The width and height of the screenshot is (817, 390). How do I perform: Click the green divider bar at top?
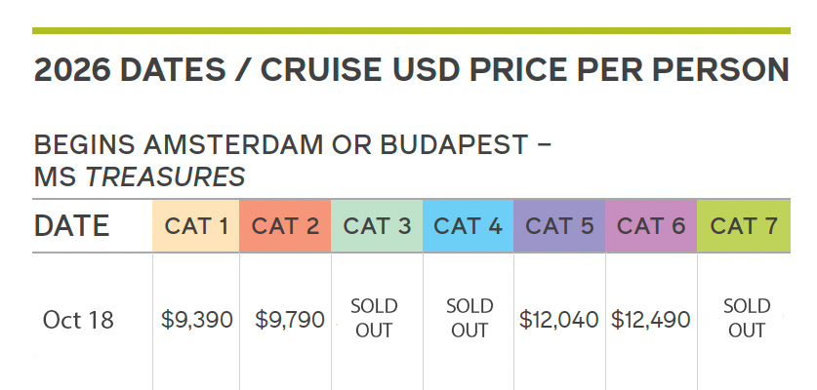tap(411, 30)
